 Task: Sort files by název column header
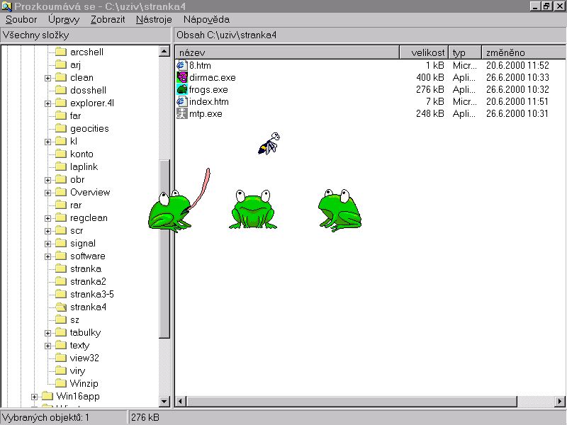click(x=287, y=52)
